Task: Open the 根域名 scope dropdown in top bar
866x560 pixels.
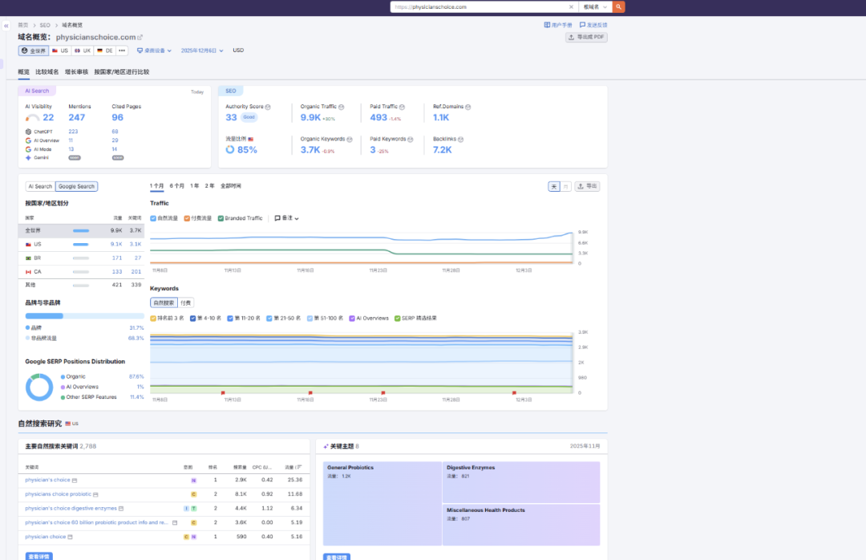Action: click(595, 6)
